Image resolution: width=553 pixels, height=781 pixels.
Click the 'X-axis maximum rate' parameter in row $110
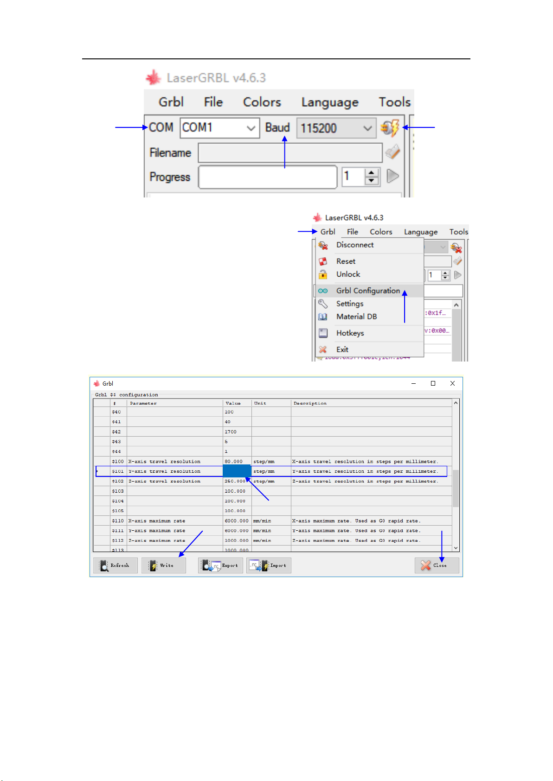pyautogui.click(x=157, y=521)
